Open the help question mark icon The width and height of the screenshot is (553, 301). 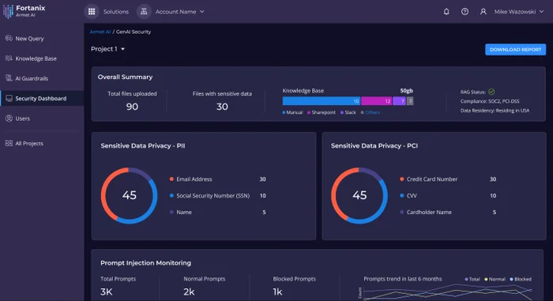(x=465, y=12)
